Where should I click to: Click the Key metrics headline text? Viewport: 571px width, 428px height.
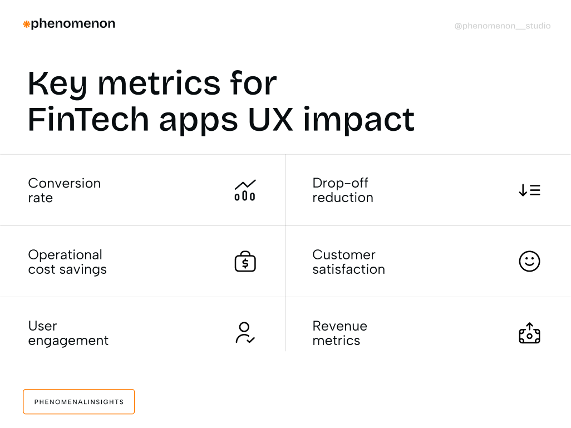click(x=152, y=83)
